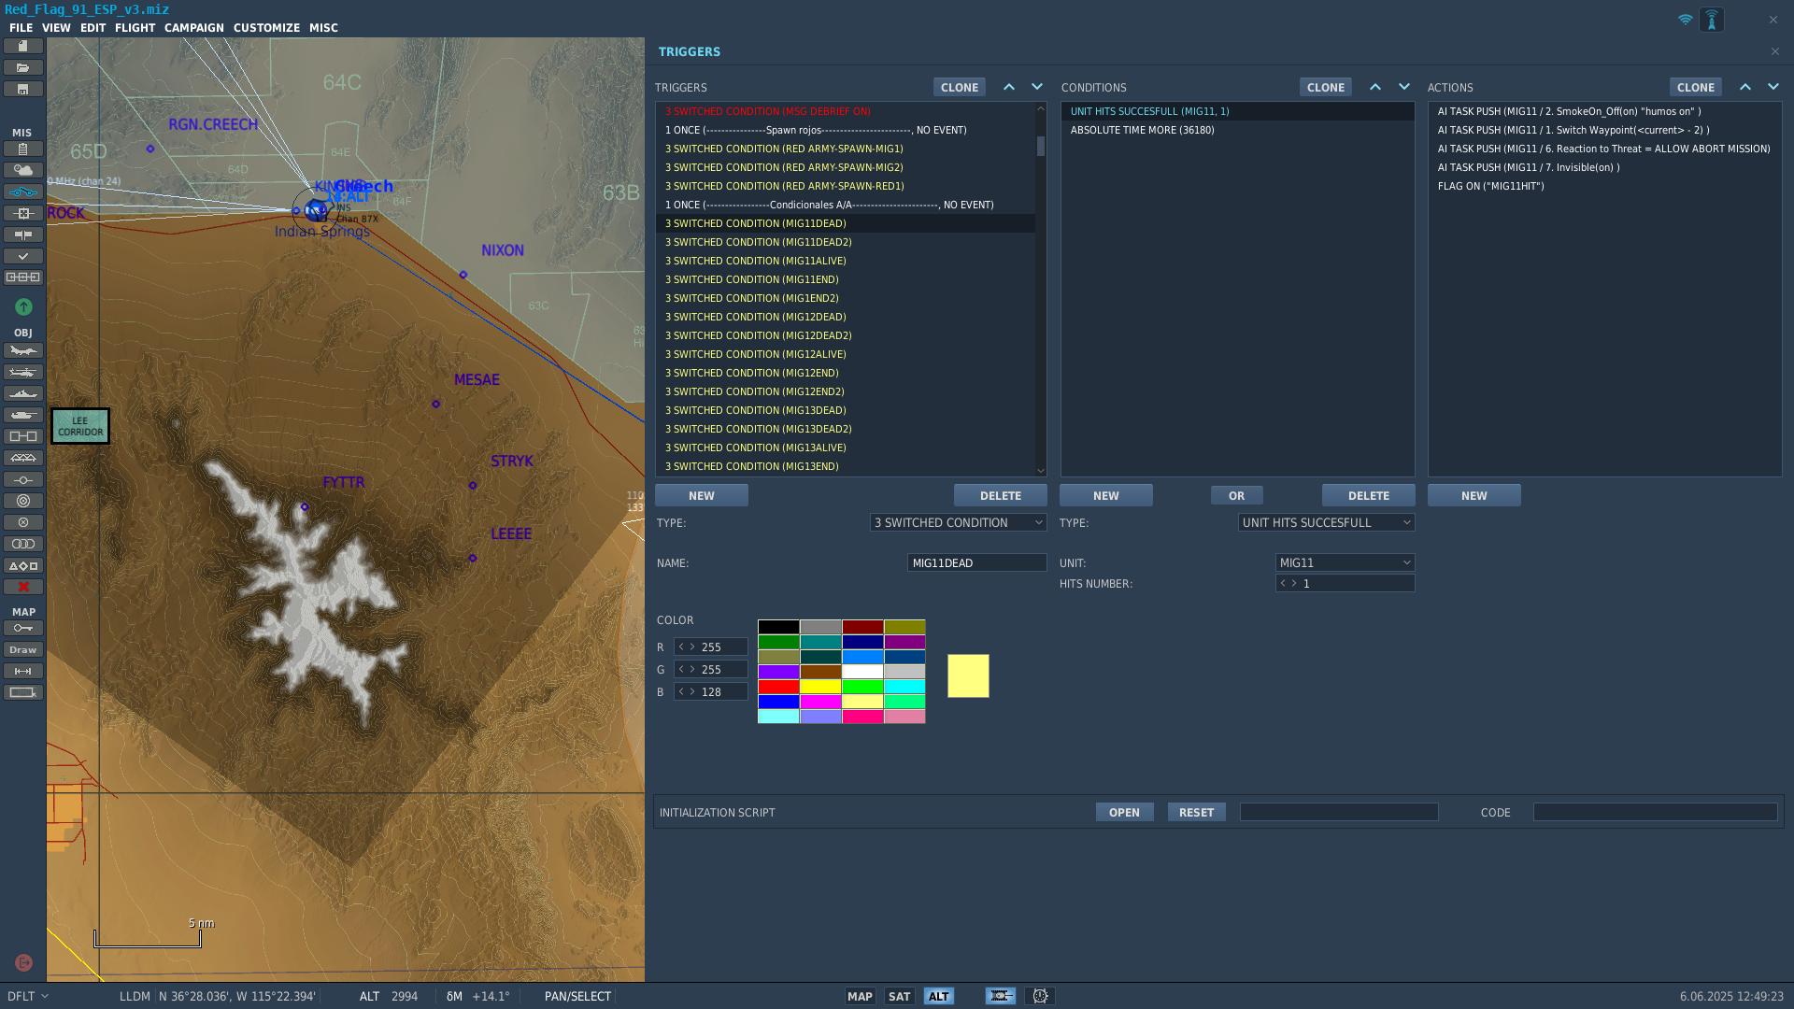Toggle the ALT map view mode
This screenshot has width=1794, height=1009.
pos(939,997)
